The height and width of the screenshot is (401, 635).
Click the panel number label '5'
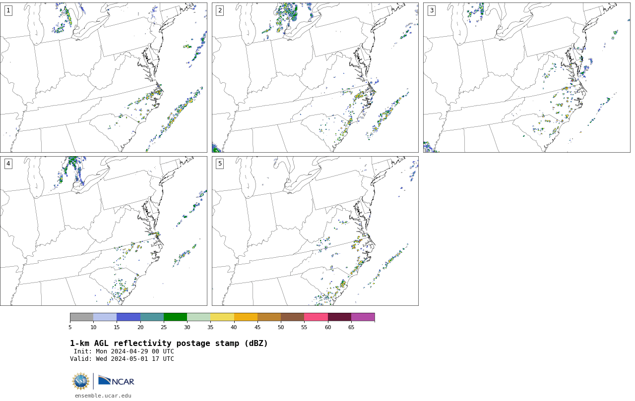pos(220,164)
